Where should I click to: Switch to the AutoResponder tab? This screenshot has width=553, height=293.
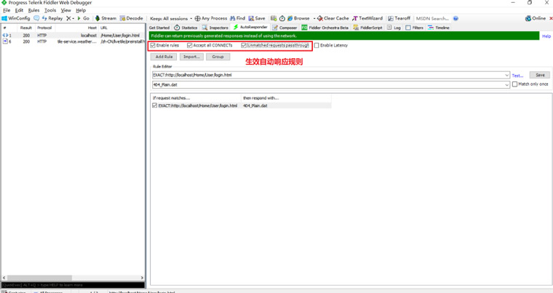[250, 27]
